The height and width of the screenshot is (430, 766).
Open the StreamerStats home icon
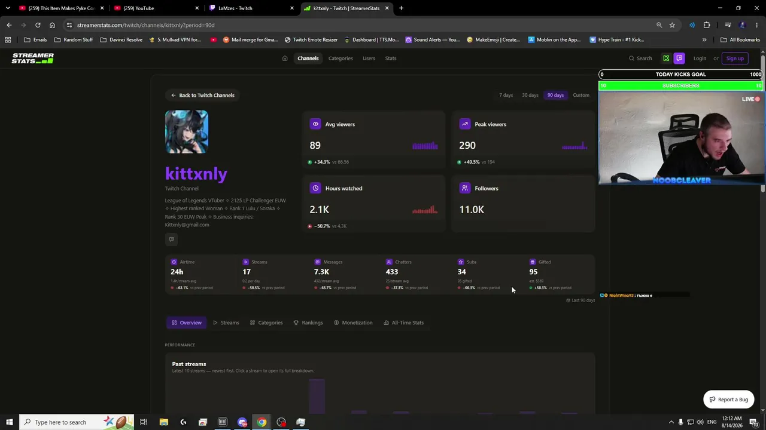285,59
